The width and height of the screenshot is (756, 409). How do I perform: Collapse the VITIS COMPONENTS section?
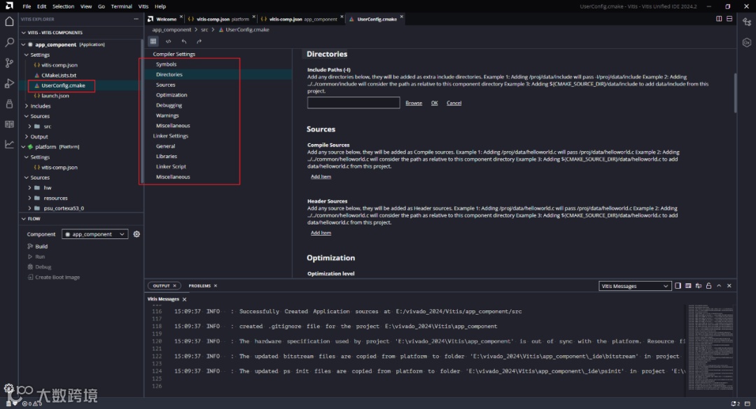23,33
